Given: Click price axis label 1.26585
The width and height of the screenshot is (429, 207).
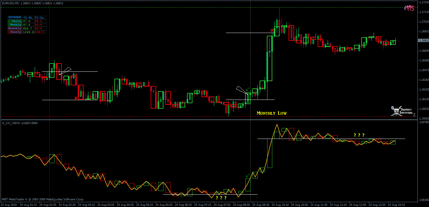Looking at the screenshot, I should pos(424,61).
